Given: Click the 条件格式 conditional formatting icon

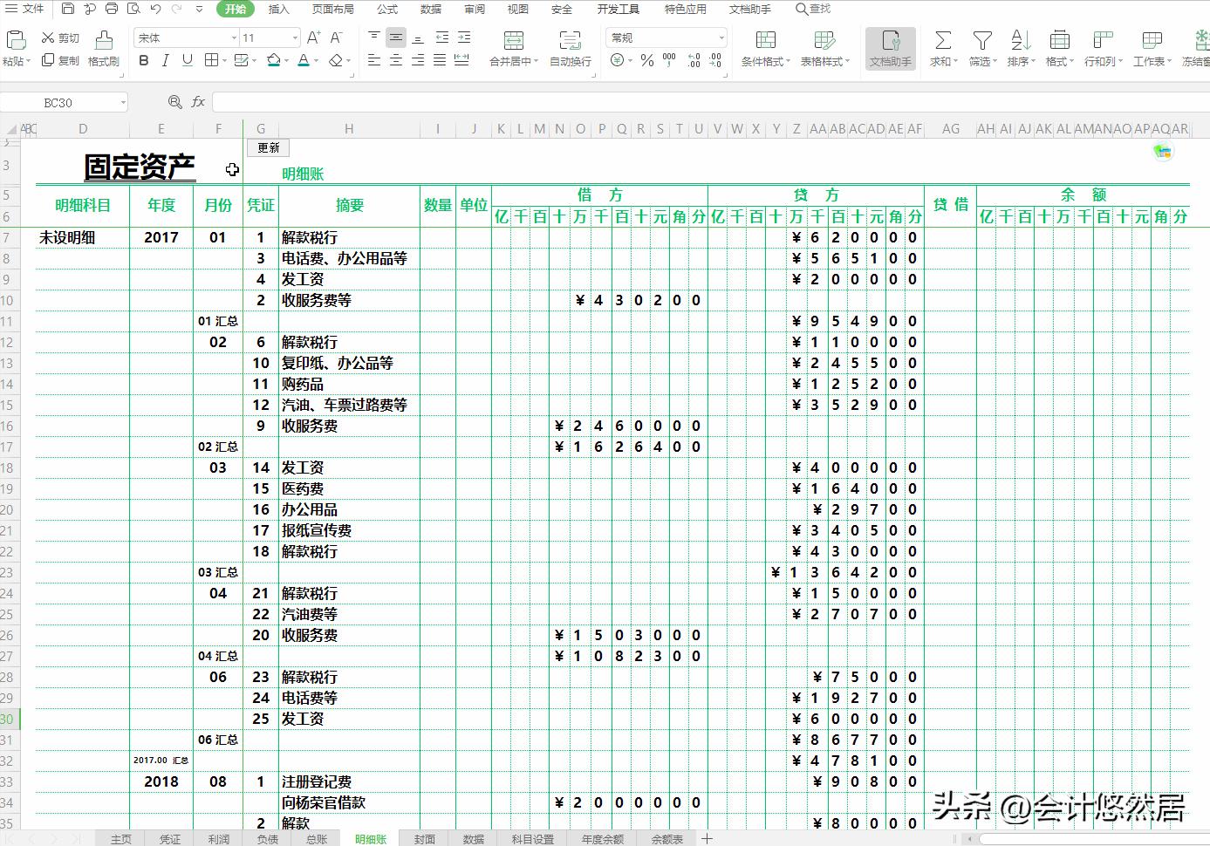Looking at the screenshot, I should tap(765, 50).
